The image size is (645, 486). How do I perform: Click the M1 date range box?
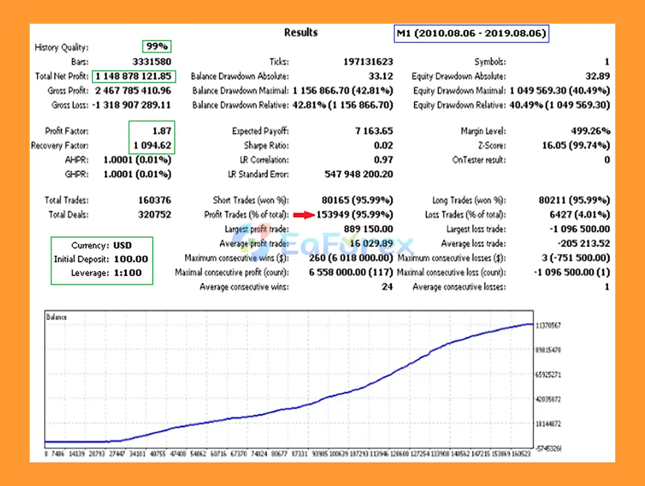click(471, 34)
